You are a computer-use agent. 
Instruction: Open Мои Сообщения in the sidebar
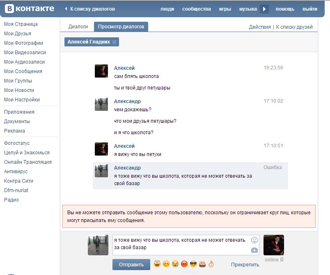[x=23, y=71]
